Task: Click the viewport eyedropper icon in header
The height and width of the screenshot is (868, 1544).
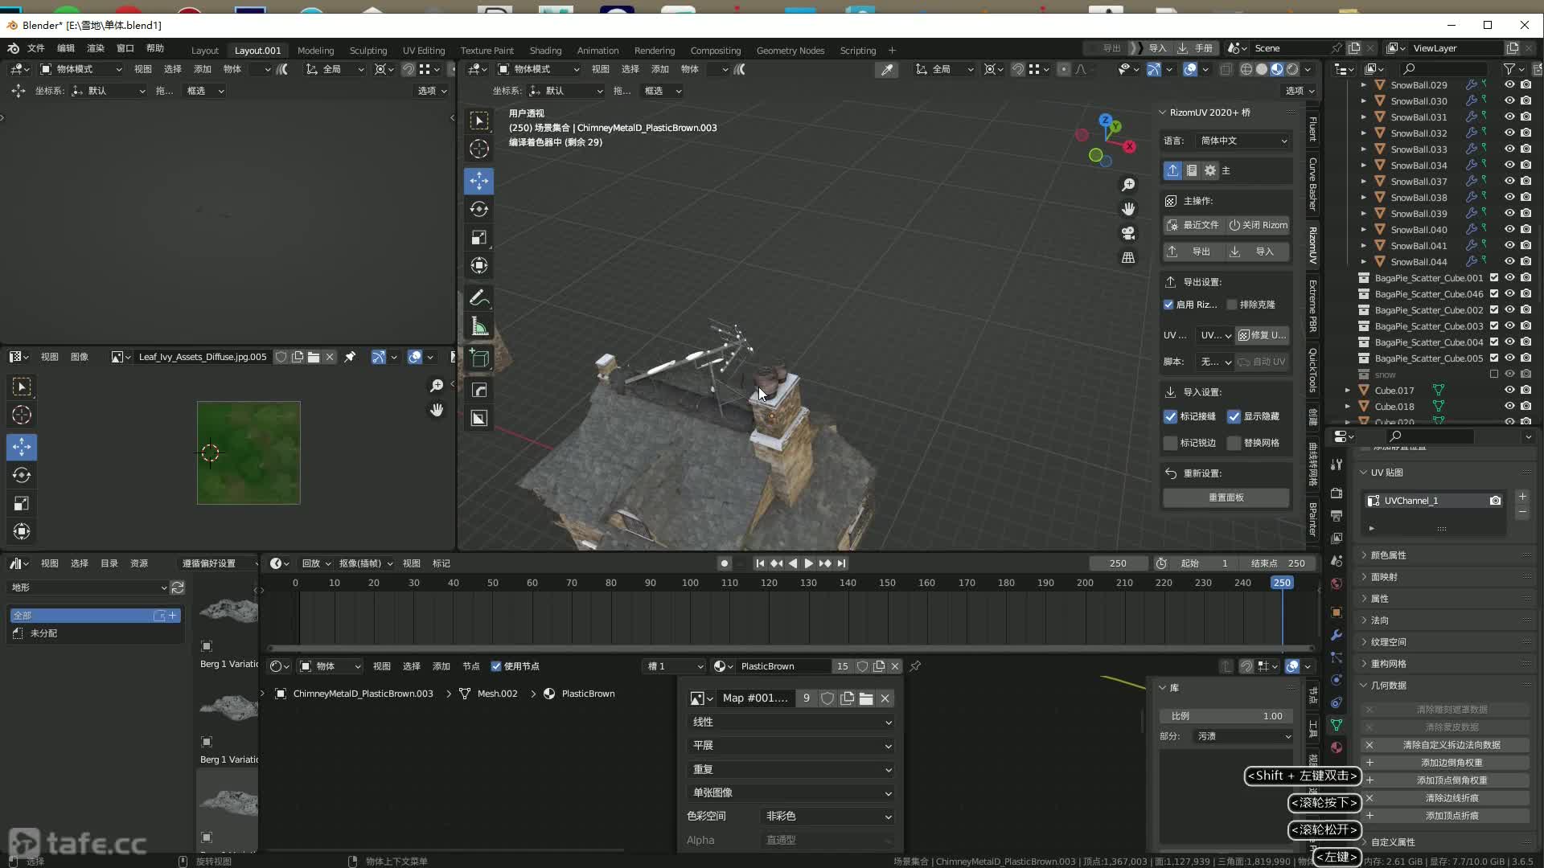Action: click(887, 70)
